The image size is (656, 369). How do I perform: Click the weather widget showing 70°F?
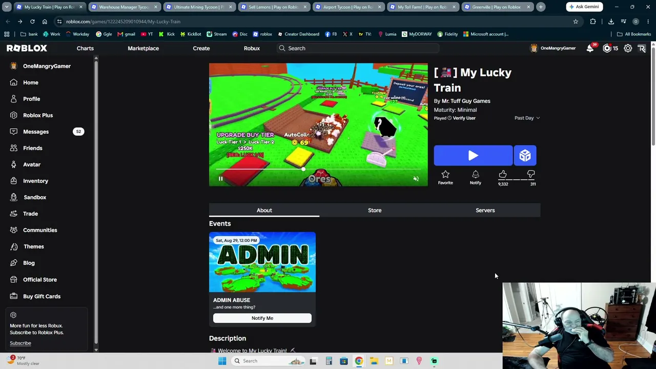pos(23,361)
